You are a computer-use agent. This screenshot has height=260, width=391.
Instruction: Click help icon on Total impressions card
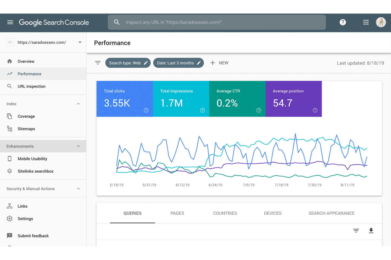(x=202, y=110)
